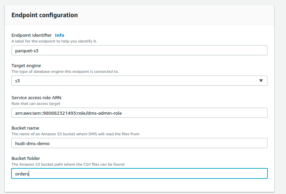This screenshot has width=286, height=194.
Task: Focus the Service access role ARN field
Action: (x=139, y=113)
